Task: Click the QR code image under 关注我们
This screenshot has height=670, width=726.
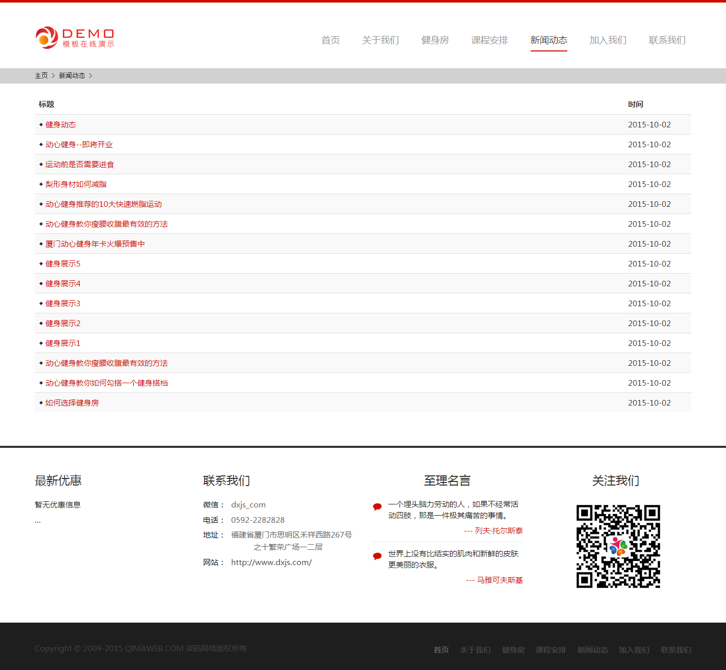Action: 618,546
